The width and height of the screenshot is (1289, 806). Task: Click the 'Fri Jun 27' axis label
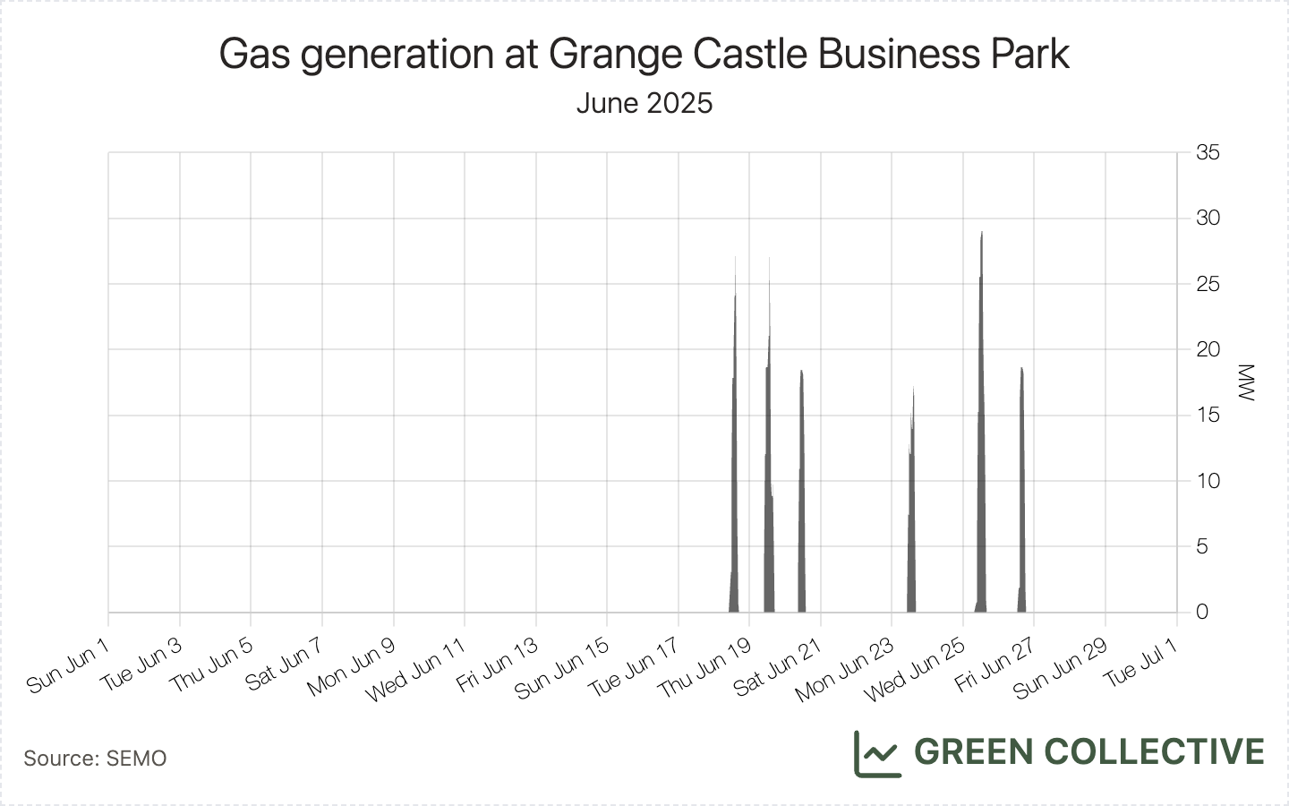click(x=995, y=664)
